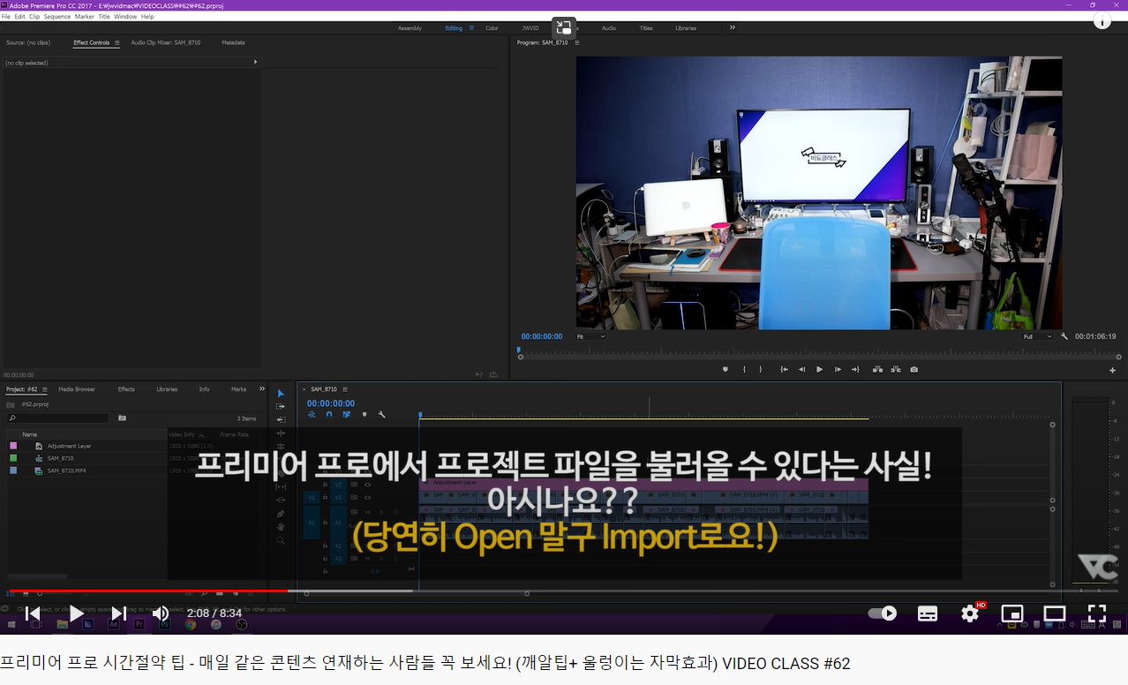Toggle track lock on V2 track
1128x685 pixels.
pos(326,485)
